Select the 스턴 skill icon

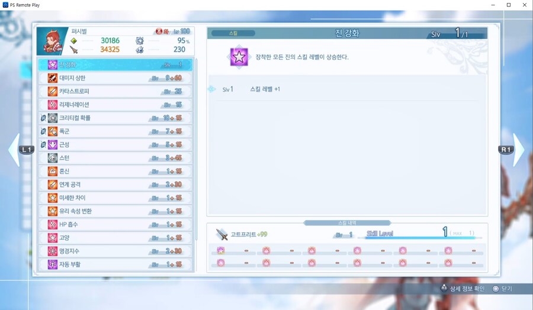coord(52,157)
